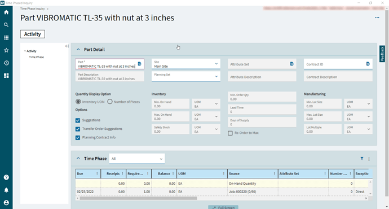Viewport: 389px width, 209px height.
Task: Open Time Phase 'All' filter dropdown
Action: point(137,159)
